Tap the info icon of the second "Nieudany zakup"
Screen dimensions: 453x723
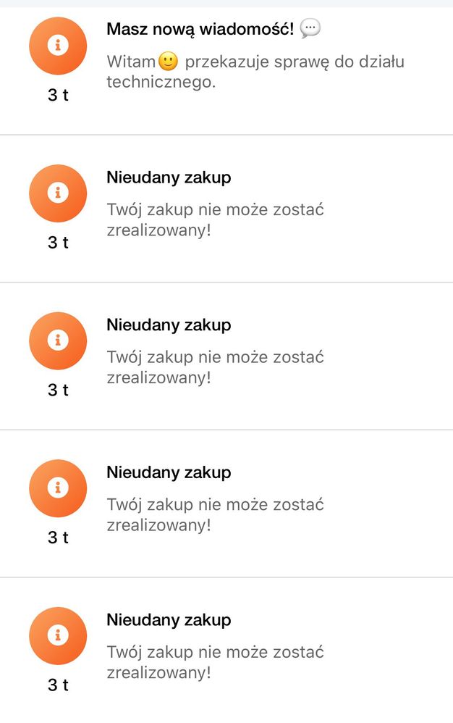tap(58, 340)
